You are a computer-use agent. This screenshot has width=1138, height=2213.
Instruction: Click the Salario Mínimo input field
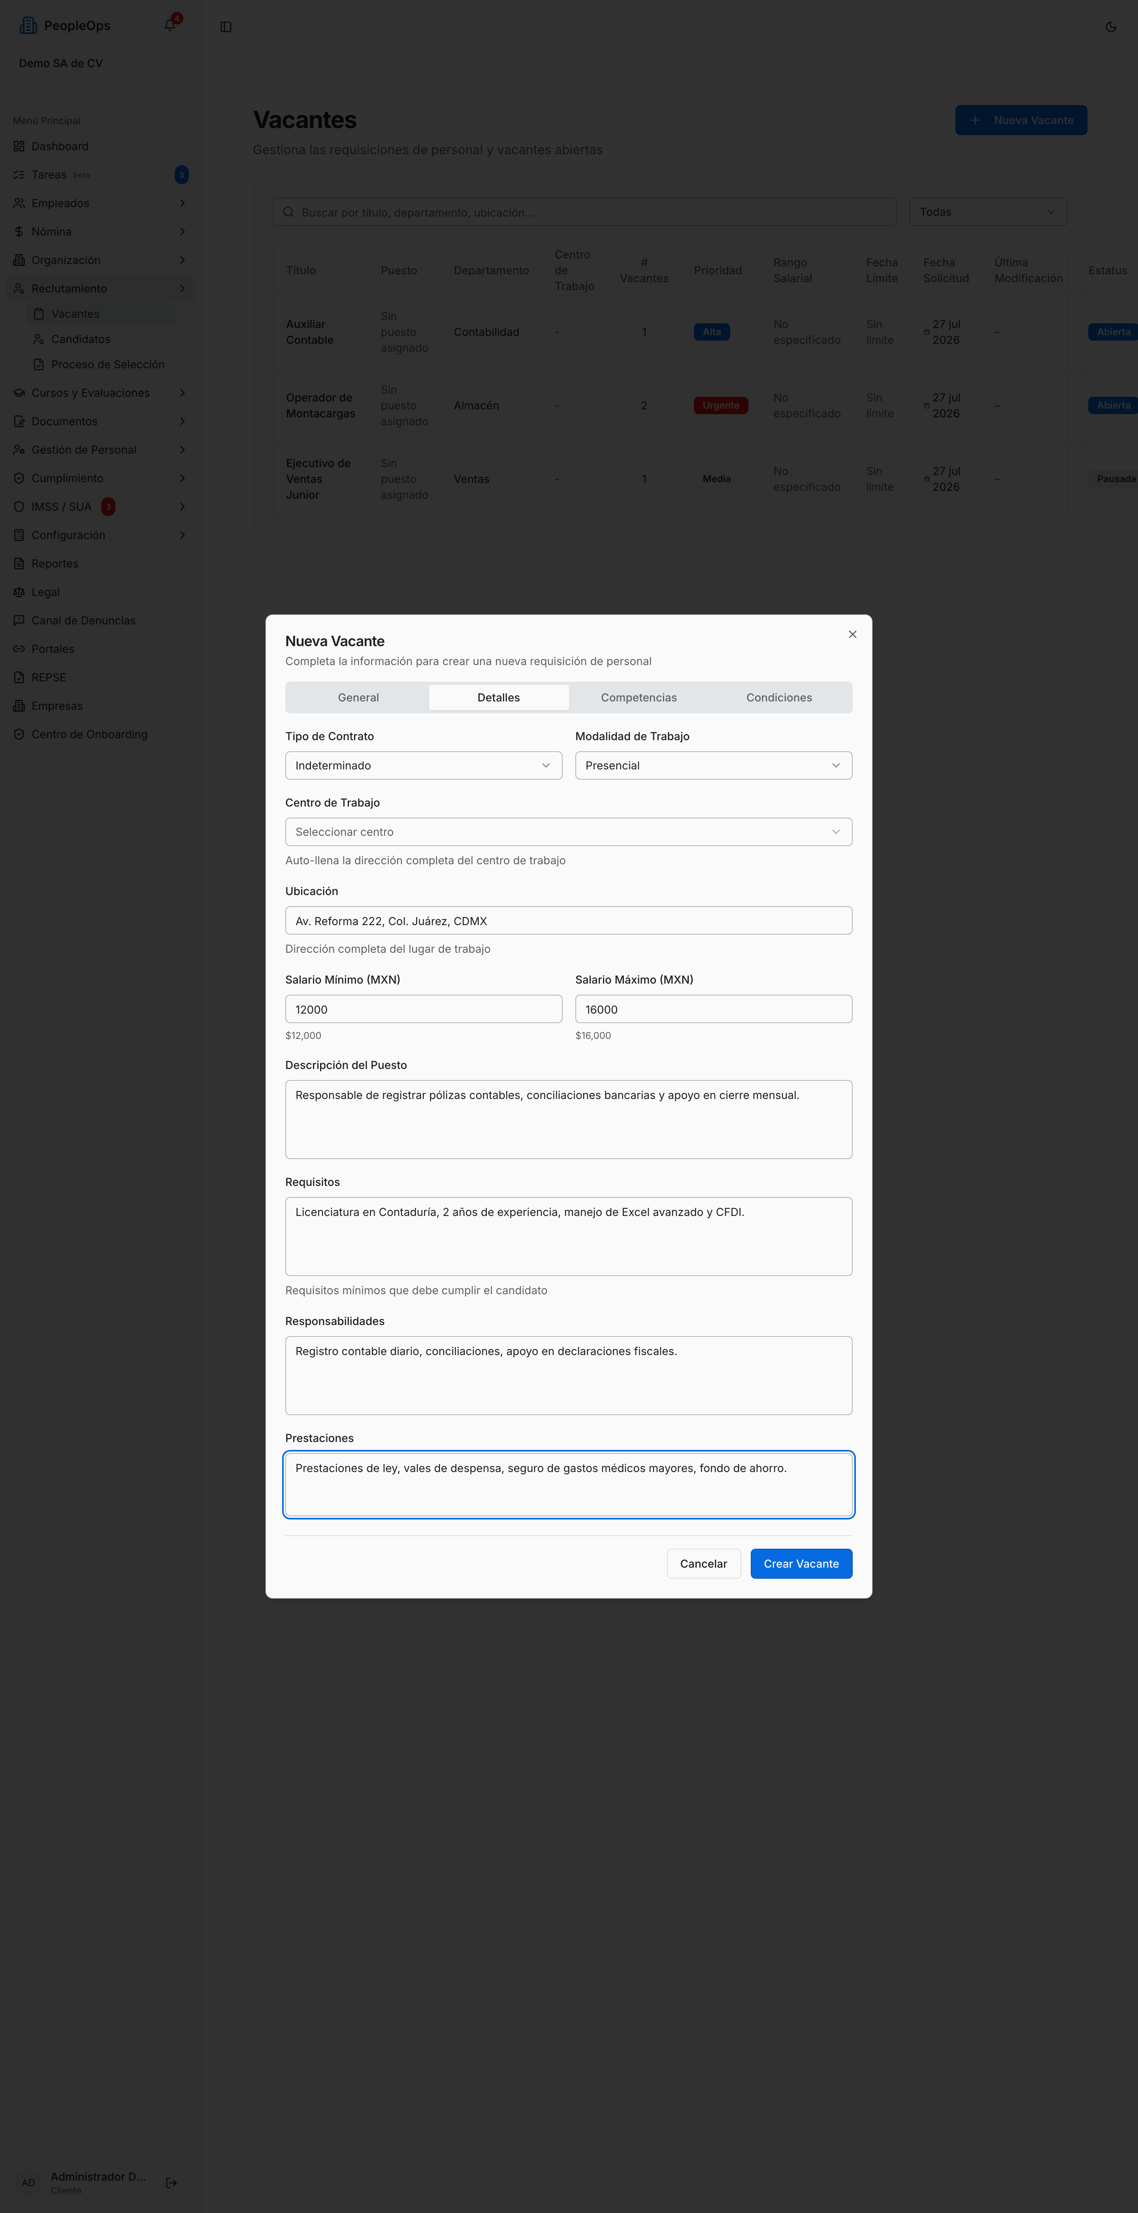point(424,1009)
